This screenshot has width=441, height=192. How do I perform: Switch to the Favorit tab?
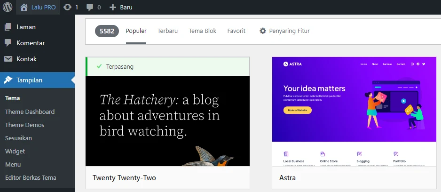pyautogui.click(x=236, y=31)
